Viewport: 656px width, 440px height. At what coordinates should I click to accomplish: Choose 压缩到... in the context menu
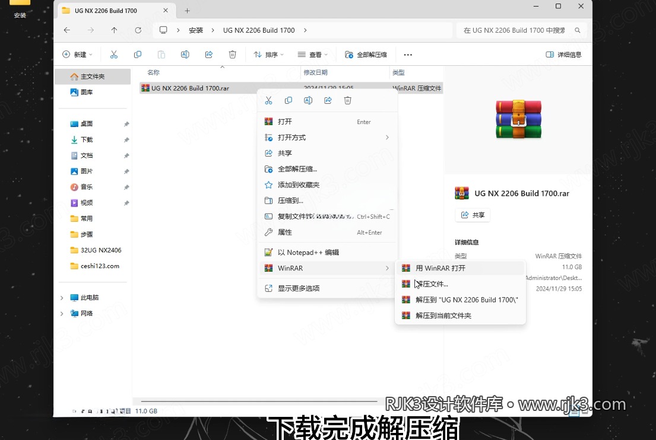pos(328,200)
